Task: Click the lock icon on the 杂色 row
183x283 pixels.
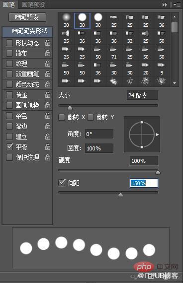Action: [48, 116]
